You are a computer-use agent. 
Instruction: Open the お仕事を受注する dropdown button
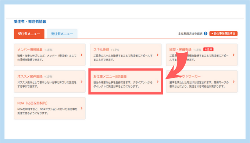pyautogui.click(x=224, y=34)
